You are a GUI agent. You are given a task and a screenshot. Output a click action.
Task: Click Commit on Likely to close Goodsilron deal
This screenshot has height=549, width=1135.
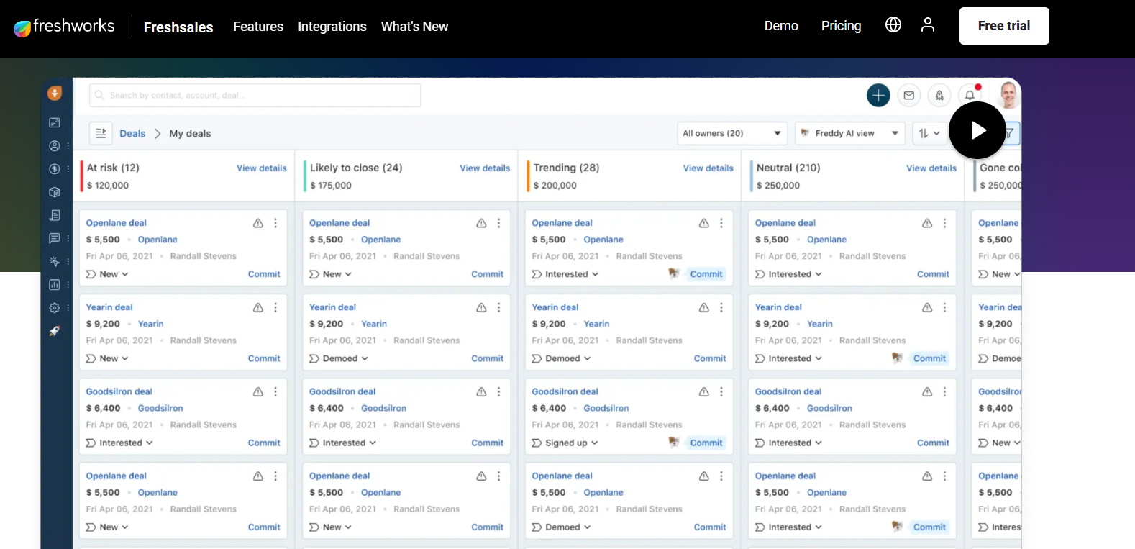pyautogui.click(x=487, y=443)
